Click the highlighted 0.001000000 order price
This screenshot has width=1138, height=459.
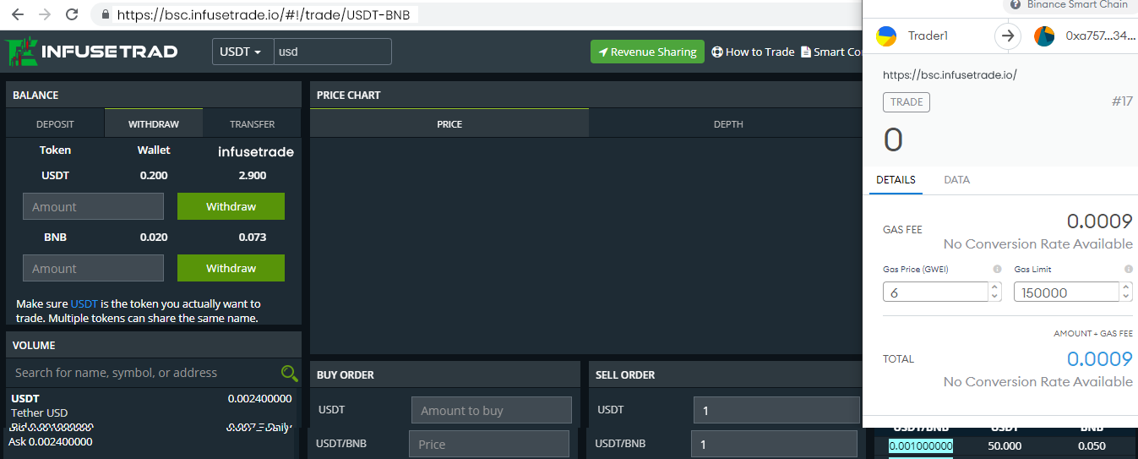click(921, 446)
